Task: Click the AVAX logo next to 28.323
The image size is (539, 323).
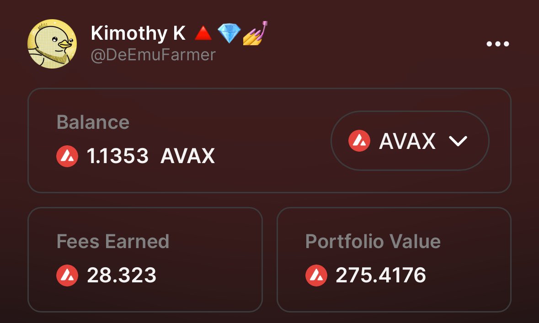Action: pyautogui.click(x=67, y=275)
